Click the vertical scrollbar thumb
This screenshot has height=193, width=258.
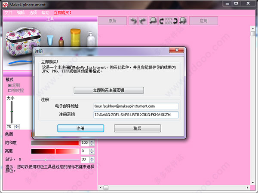tap(253, 33)
